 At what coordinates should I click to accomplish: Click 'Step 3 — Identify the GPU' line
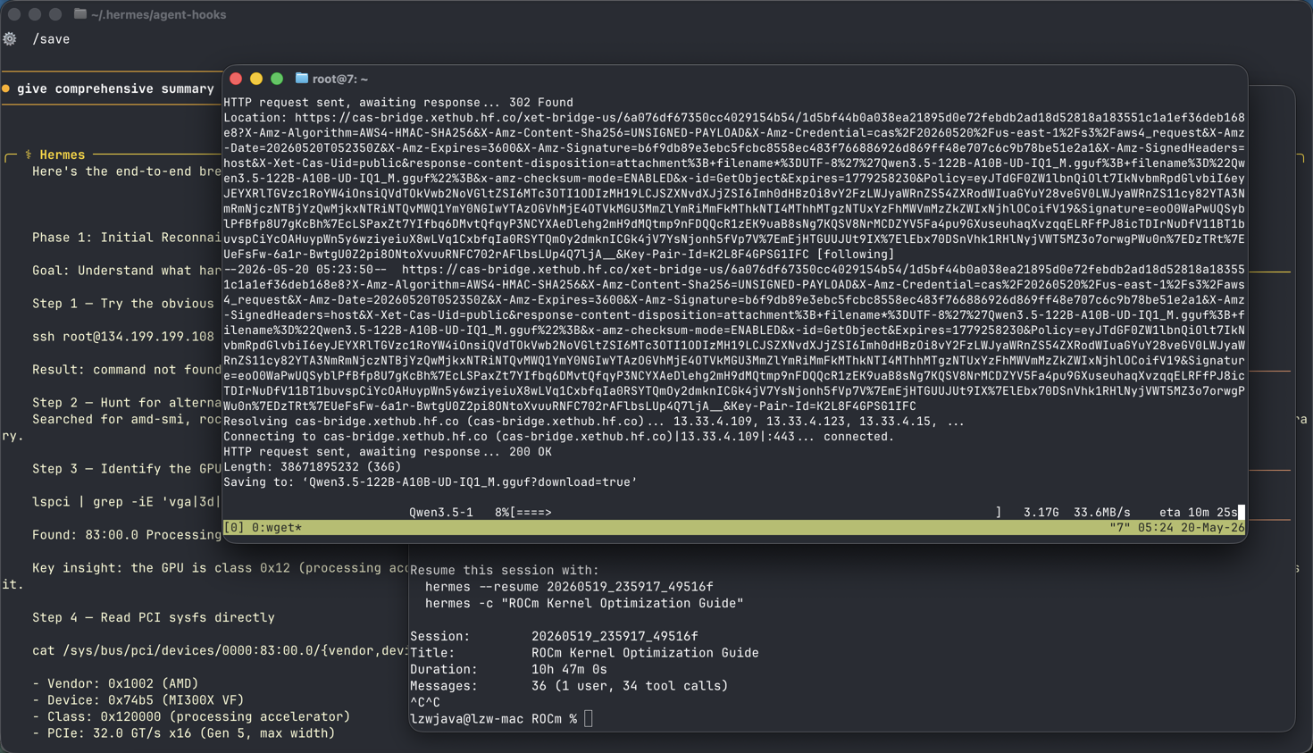126,469
